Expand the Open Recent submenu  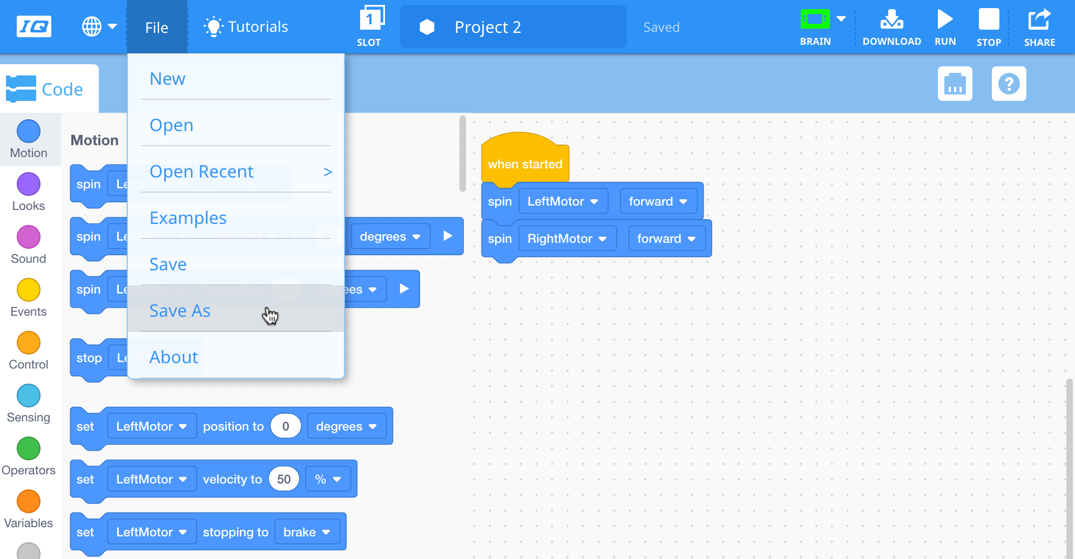tap(202, 171)
